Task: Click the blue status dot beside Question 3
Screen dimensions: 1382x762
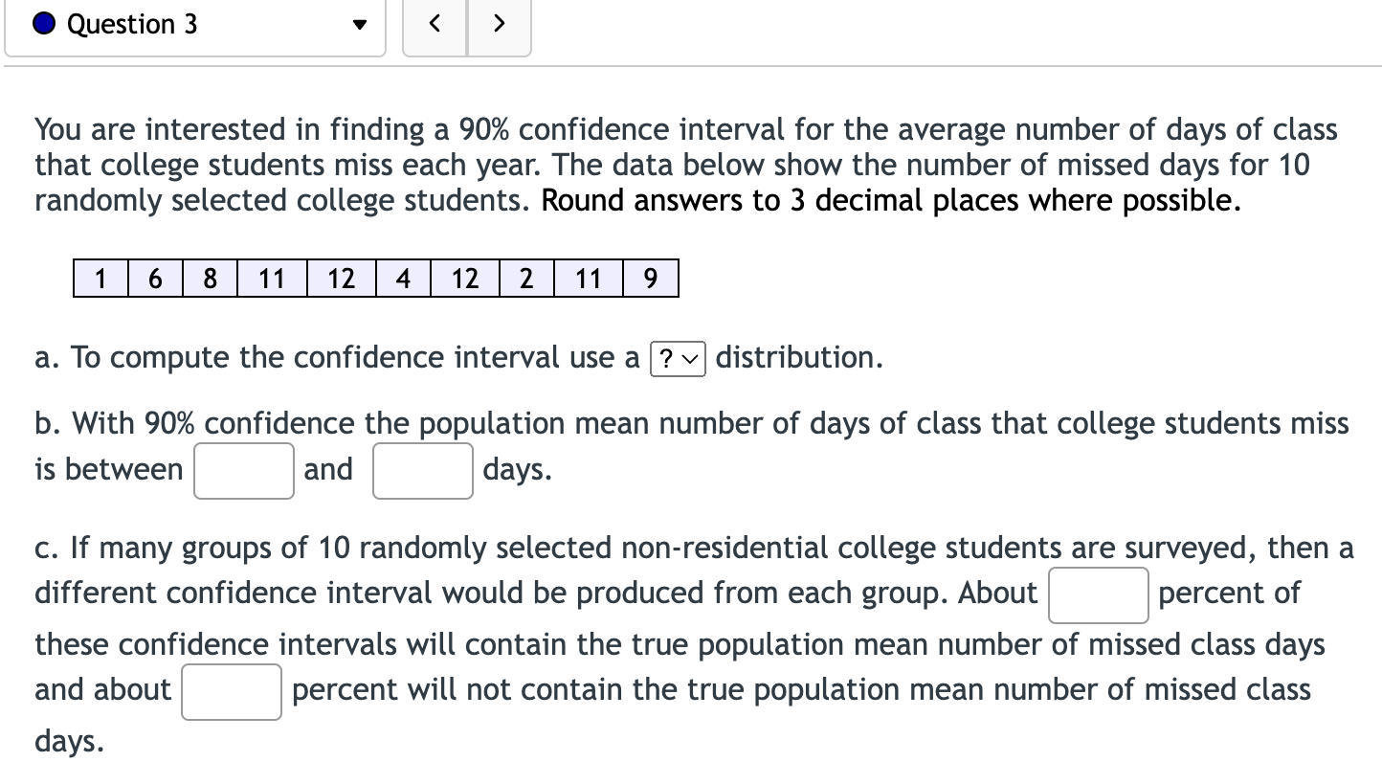Action: [x=42, y=24]
